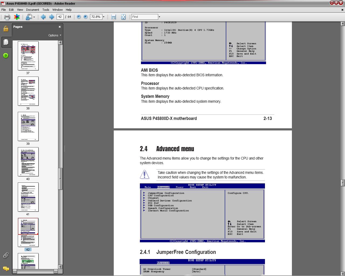Click the zoom percentage field 72.8%
Viewport: 345px width, 276px height.
tap(96, 17)
